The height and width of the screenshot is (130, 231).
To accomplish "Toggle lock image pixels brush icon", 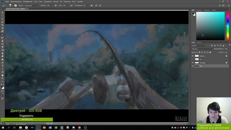I will (x=202, y=52).
